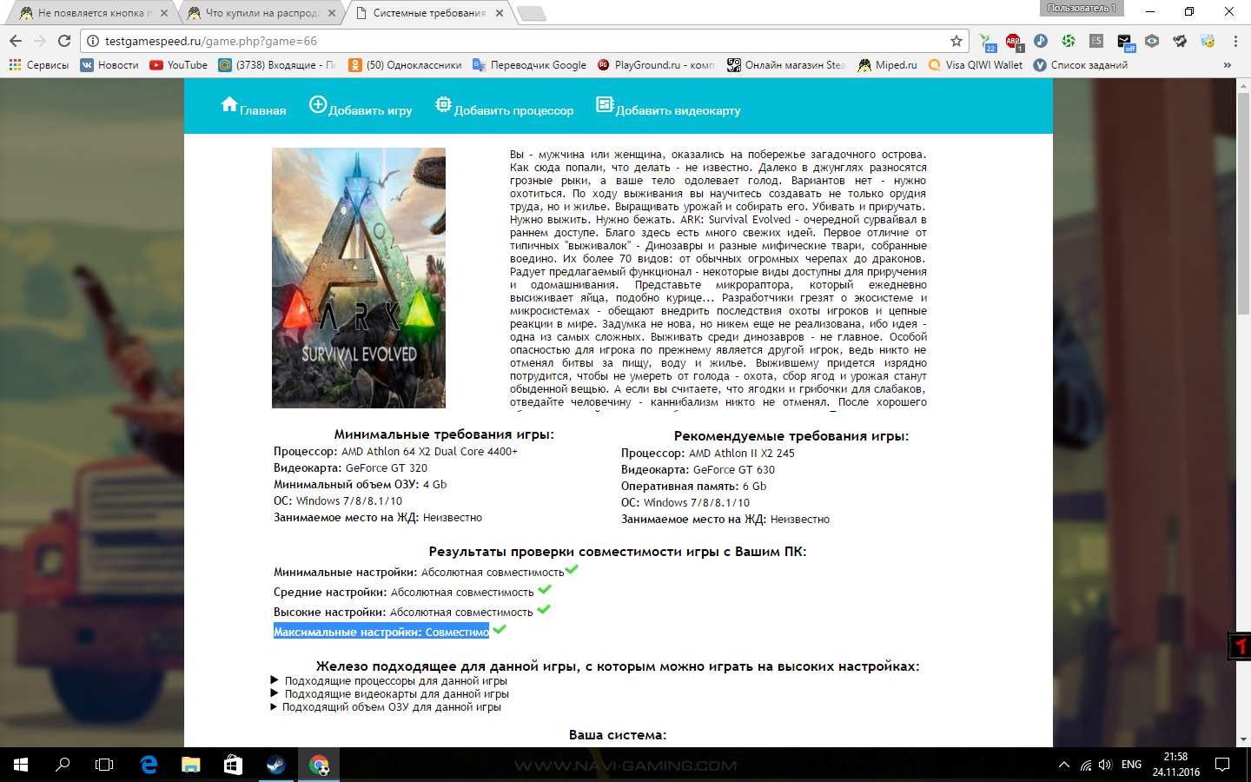Show the hidden bookmarks overflow
The image size is (1251, 782).
[1227, 65]
